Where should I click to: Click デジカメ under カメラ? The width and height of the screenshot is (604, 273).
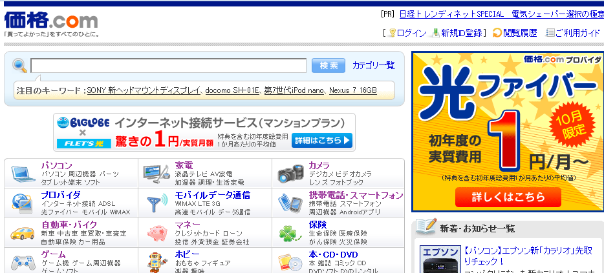pyautogui.click(x=320, y=174)
